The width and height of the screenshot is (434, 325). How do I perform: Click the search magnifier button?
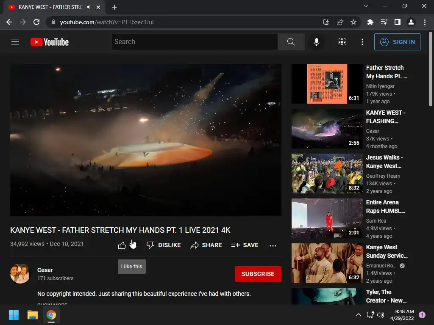(x=291, y=42)
